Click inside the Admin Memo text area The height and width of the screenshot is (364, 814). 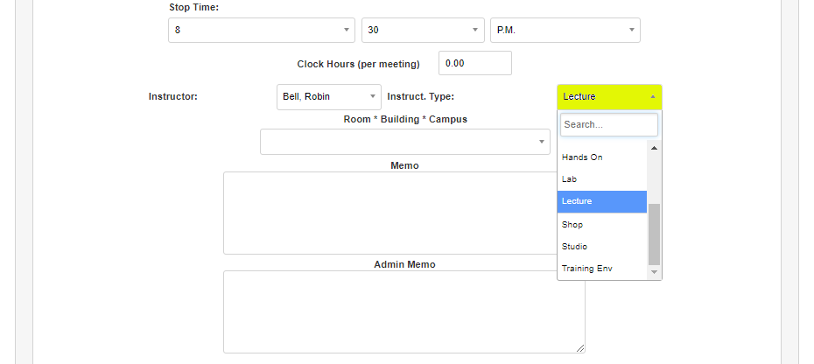[403, 311]
